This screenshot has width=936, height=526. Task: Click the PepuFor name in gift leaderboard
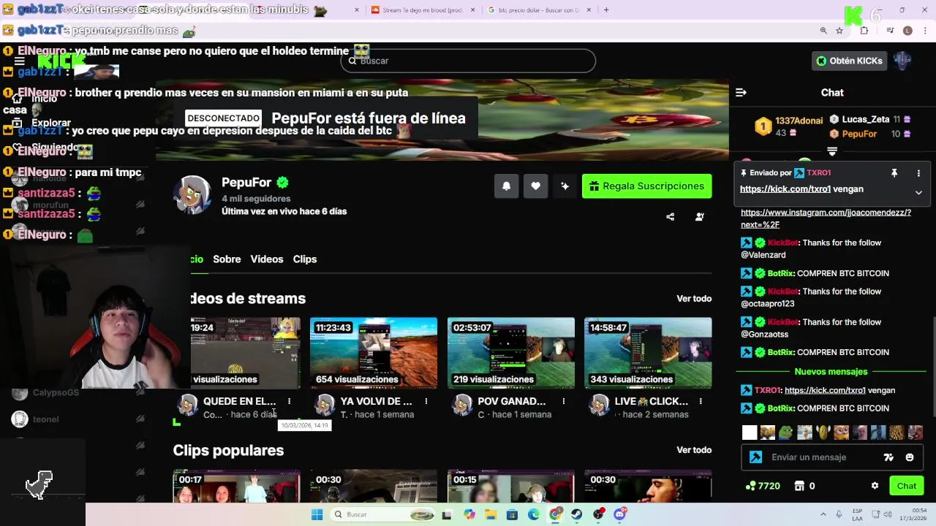click(x=859, y=134)
